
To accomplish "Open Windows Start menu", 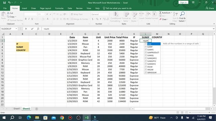I will tap(4, 118).
